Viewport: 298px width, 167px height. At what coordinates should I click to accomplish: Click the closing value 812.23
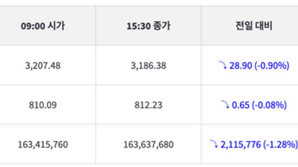pyautogui.click(x=149, y=105)
